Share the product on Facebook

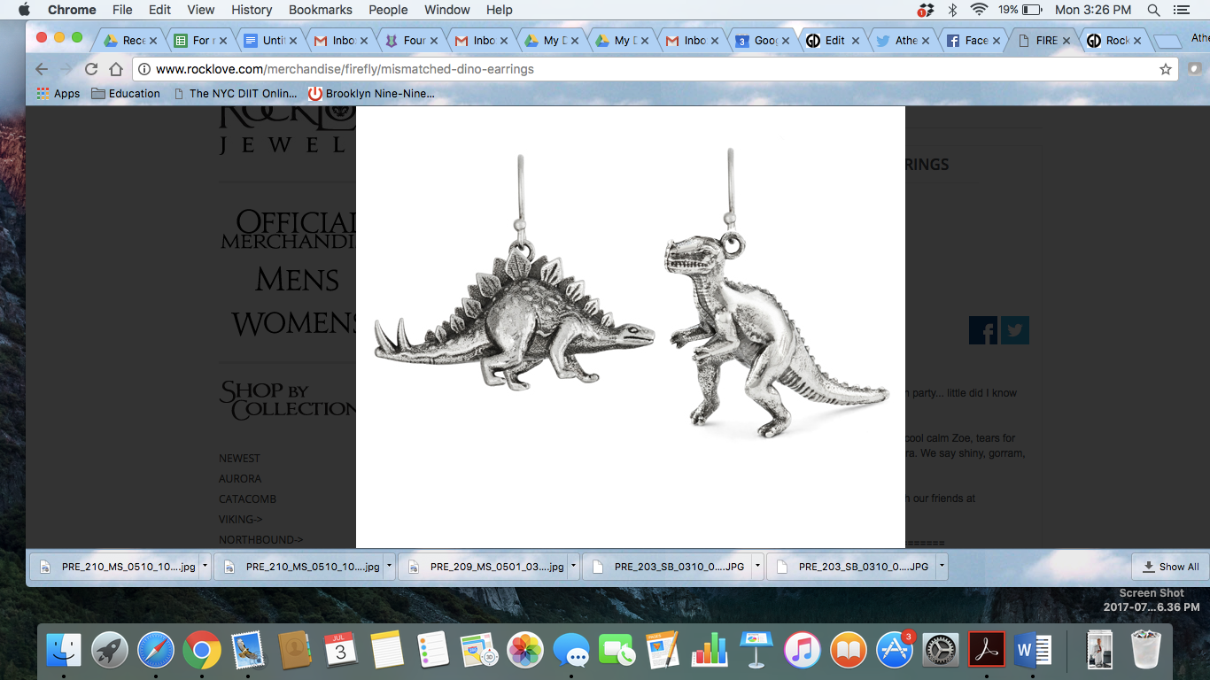(983, 330)
